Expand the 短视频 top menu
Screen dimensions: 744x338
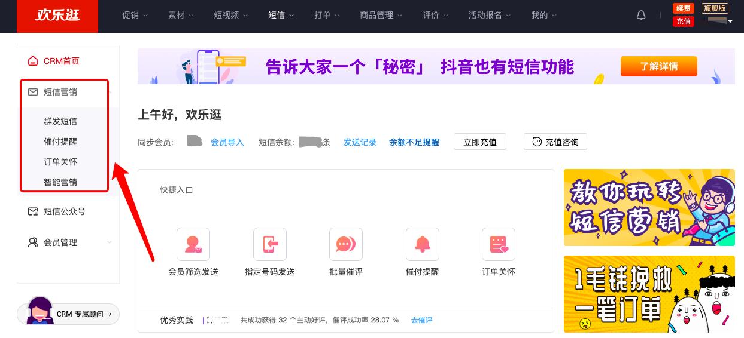tap(231, 16)
